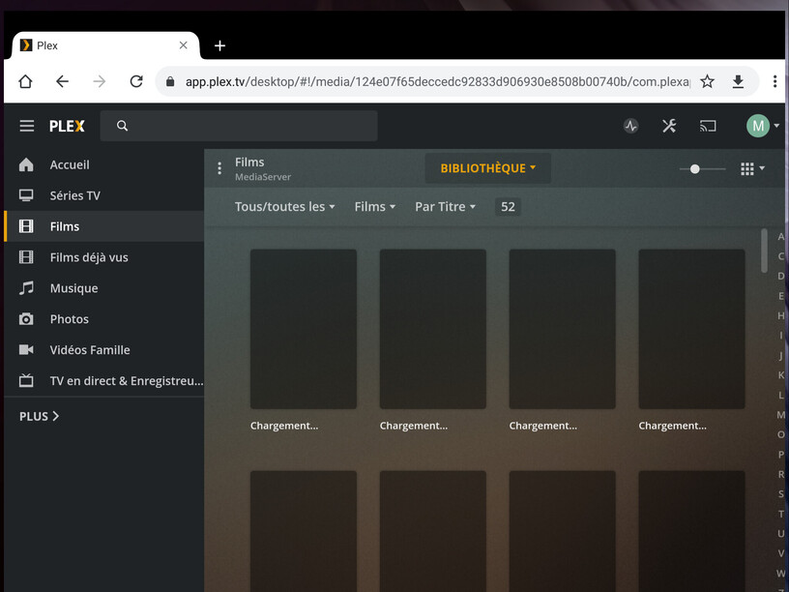Click browser home button
The height and width of the screenshot is (592, 789).
tap(25, 81)
